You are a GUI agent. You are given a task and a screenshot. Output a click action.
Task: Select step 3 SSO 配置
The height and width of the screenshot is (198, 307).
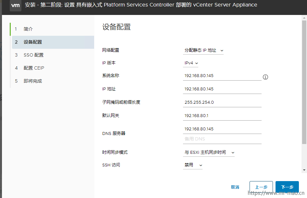click(53, 55)
